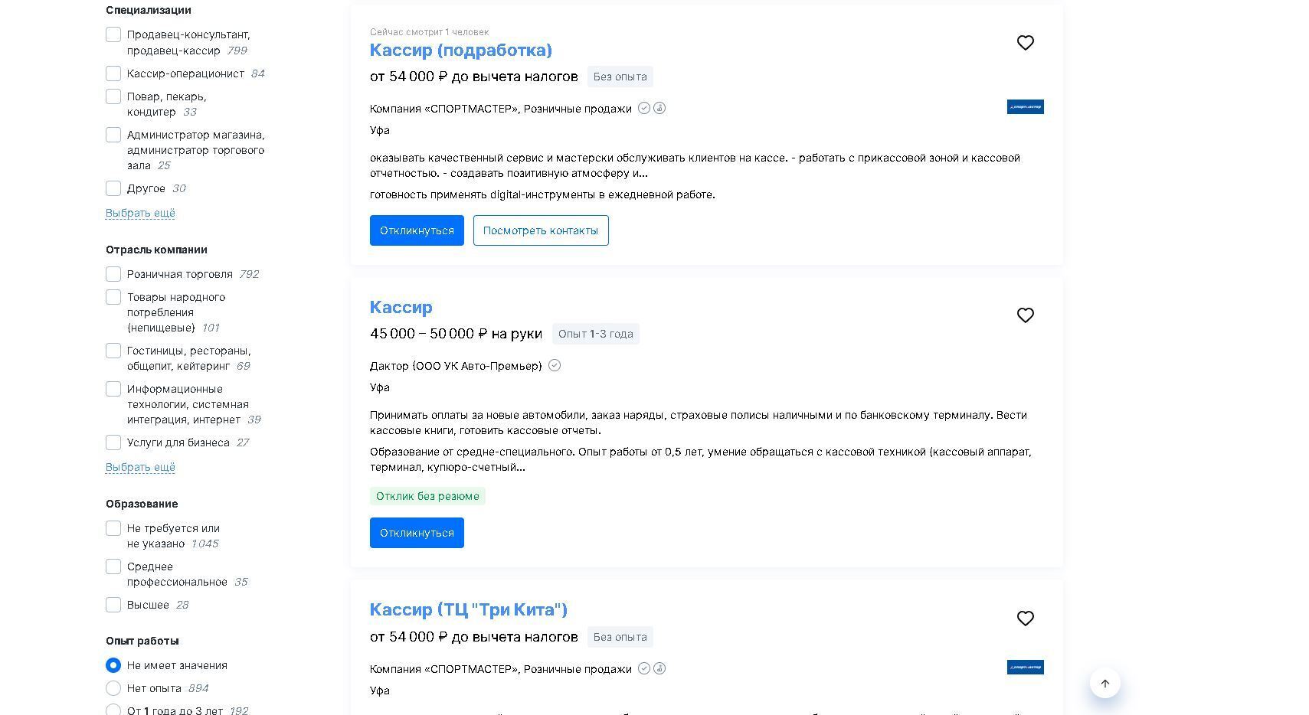Open the Спортмастер logo in the Три Кита card
Screen dimensions: 1309x715
[x=1025, y=668]
